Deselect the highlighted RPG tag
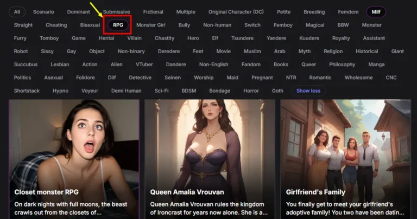 tap(118, 25)
